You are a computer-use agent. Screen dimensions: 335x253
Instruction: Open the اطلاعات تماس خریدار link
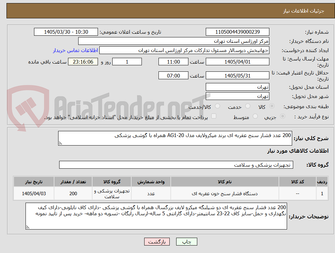click(x=76, y=50)
